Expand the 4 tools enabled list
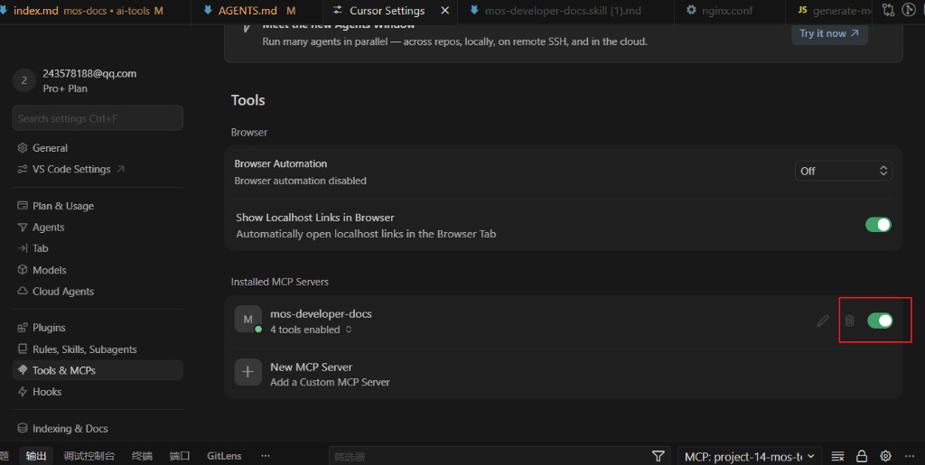925x465 pixels. pyautogui.click(x=311, y=330)
